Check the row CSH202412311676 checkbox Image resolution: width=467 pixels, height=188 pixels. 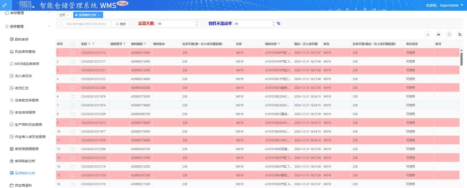(73, 96)
